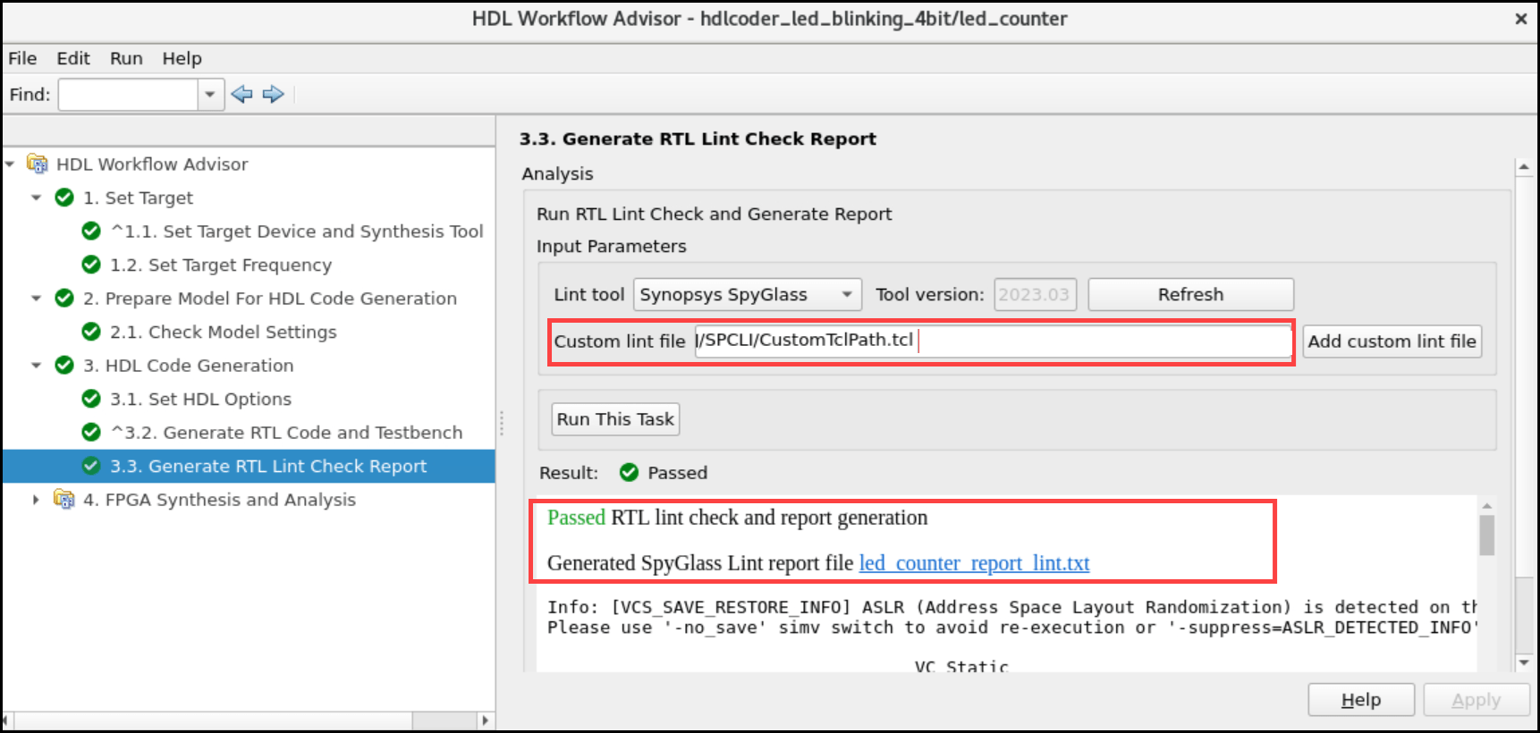Open the Find field dropdown arrow
Viewport: 1540px width, 733px height.
point(210,94)
